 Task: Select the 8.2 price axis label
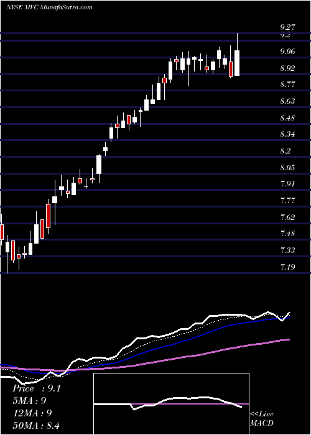pos(285,150)
